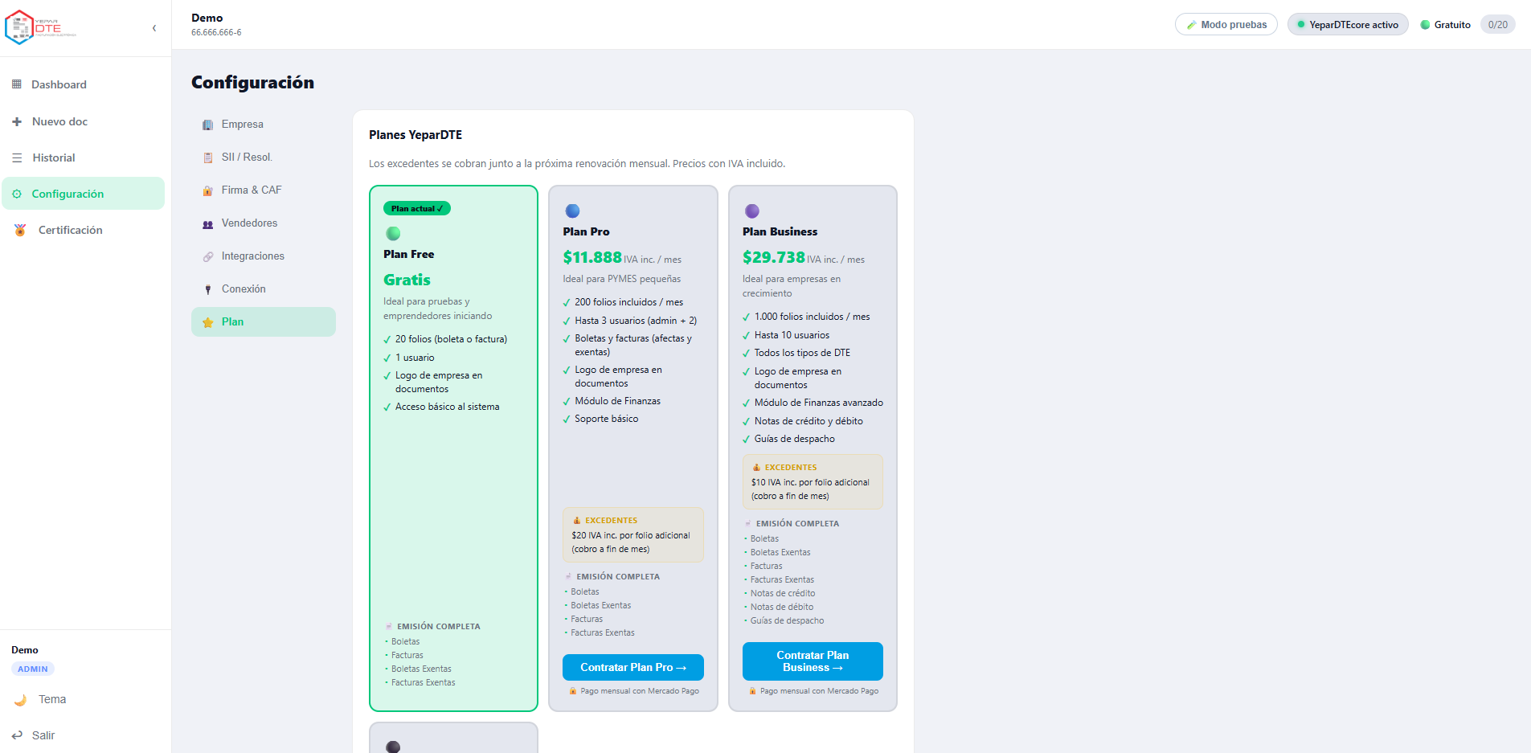Click the Plan Pro title
This screenshot has width=1531, height=753.
(x=587, y=231)
